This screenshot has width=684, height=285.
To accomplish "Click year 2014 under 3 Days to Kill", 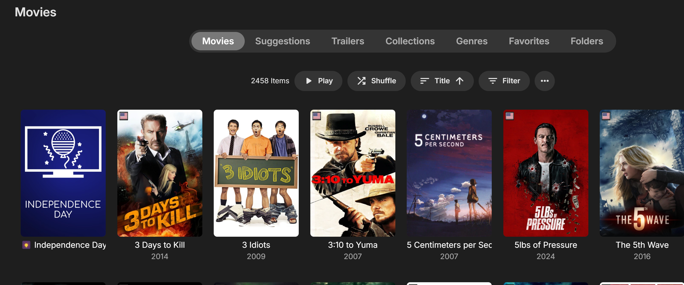I will coord(160,256).
